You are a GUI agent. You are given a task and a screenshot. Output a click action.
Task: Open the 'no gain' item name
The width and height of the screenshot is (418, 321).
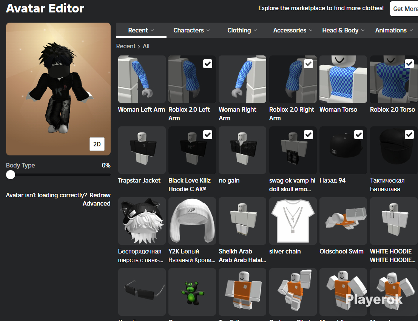click(x=229, y=180)
